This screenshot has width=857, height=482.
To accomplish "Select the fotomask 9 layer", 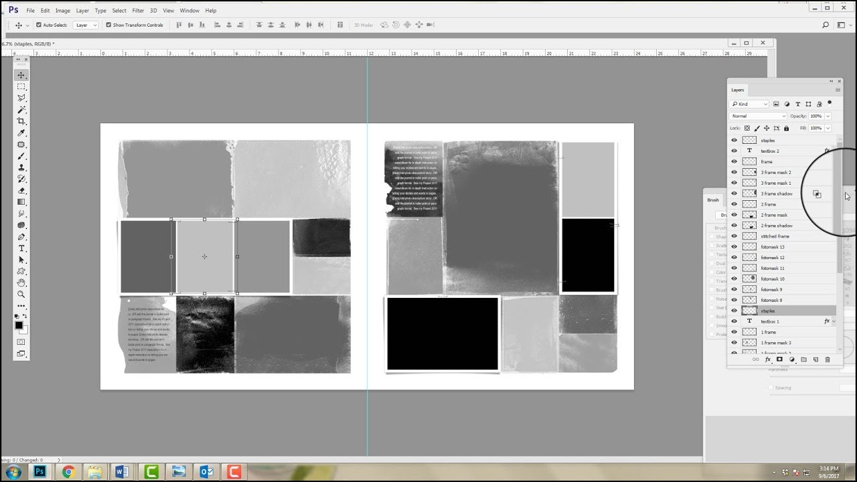I will (782, 290).
